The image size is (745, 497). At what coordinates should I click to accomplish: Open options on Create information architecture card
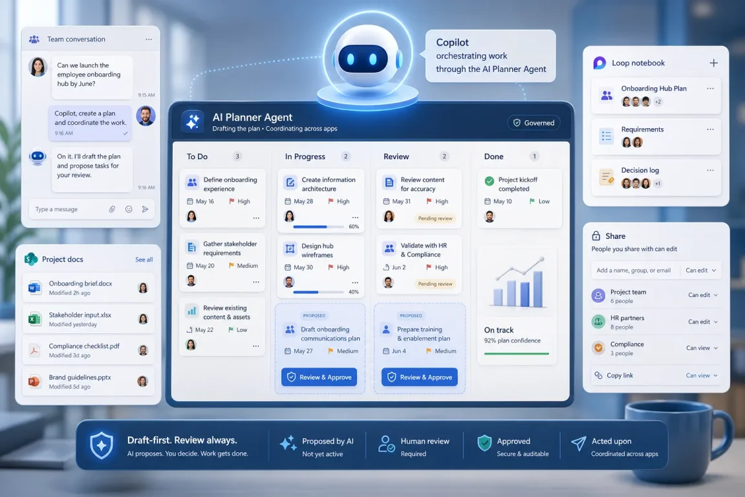[355, 217]
